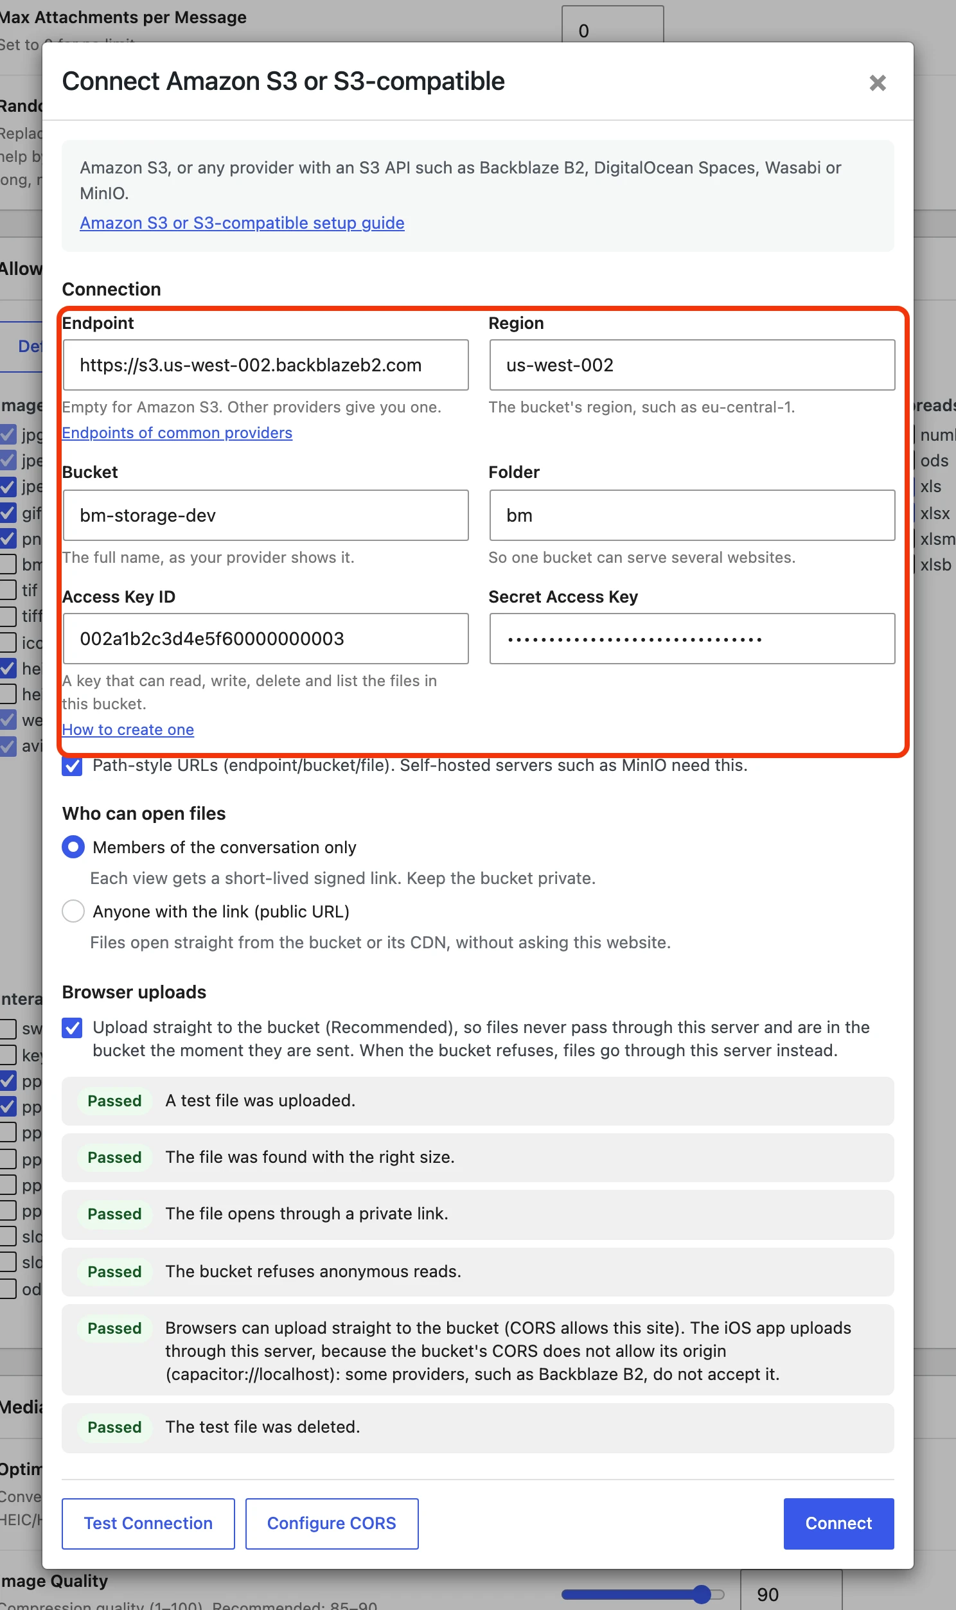
Task: Open Endpoints of common providers link
Action: [x=177, y=433]
